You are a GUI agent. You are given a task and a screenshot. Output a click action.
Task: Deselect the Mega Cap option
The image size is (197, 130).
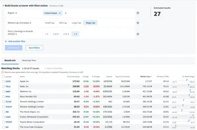[x=91, y=23]
